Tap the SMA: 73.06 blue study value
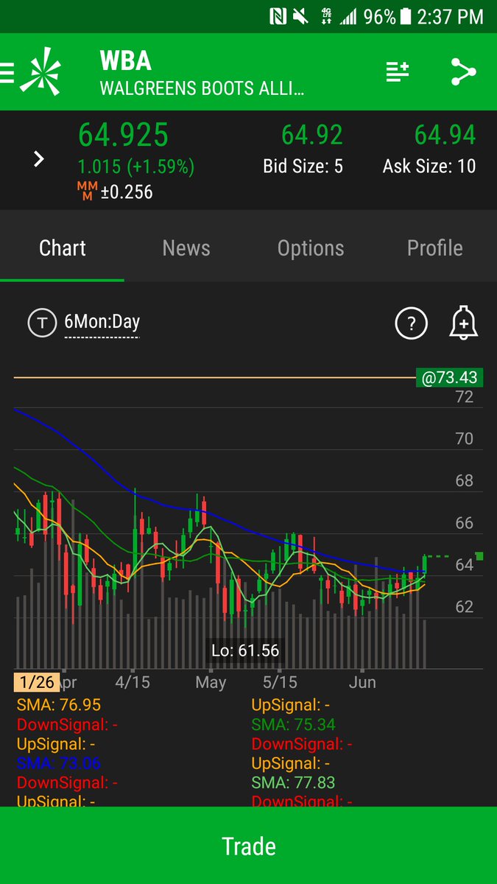Screen dimensions: 497x884 59,763
